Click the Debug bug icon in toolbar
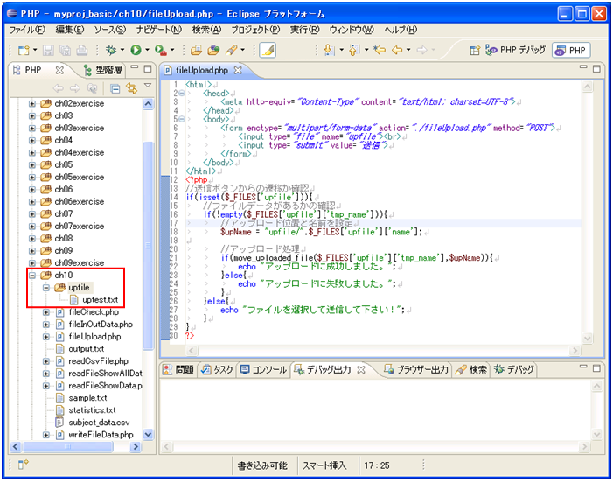This screenshot has width=613, height=482. 111,51
